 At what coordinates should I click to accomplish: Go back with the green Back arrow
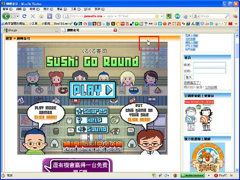[6, 16]
